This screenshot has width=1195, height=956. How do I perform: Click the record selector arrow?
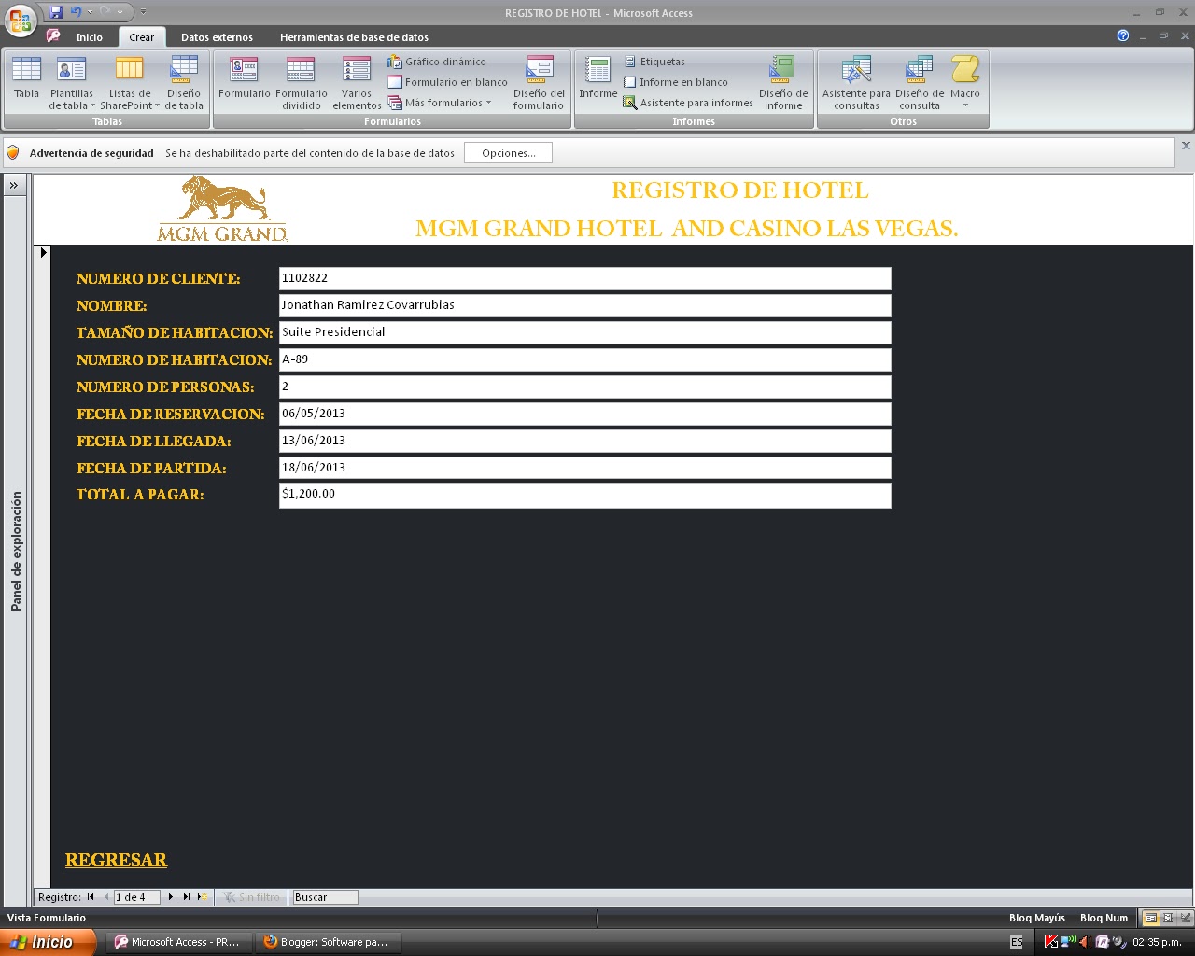[43, 252]
